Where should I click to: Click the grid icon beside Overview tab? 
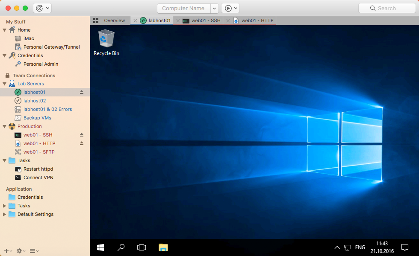(x=96, y=20)
